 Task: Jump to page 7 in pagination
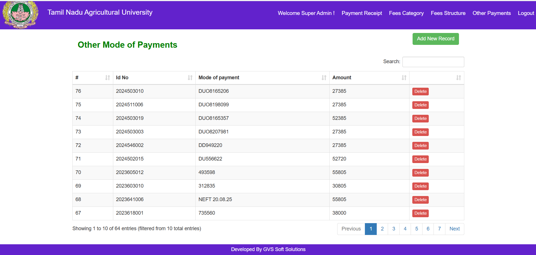click(x=439, y=229)
